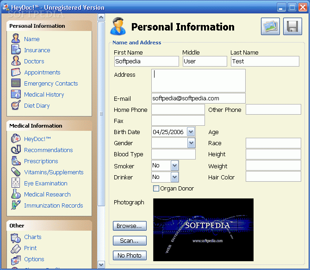This screenshot has height=270, width=310.
Task: Click the Fax input field
Action: [178, 121]
